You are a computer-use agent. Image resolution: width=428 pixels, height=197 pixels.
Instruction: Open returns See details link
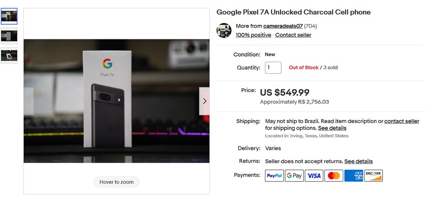point(358,161)
